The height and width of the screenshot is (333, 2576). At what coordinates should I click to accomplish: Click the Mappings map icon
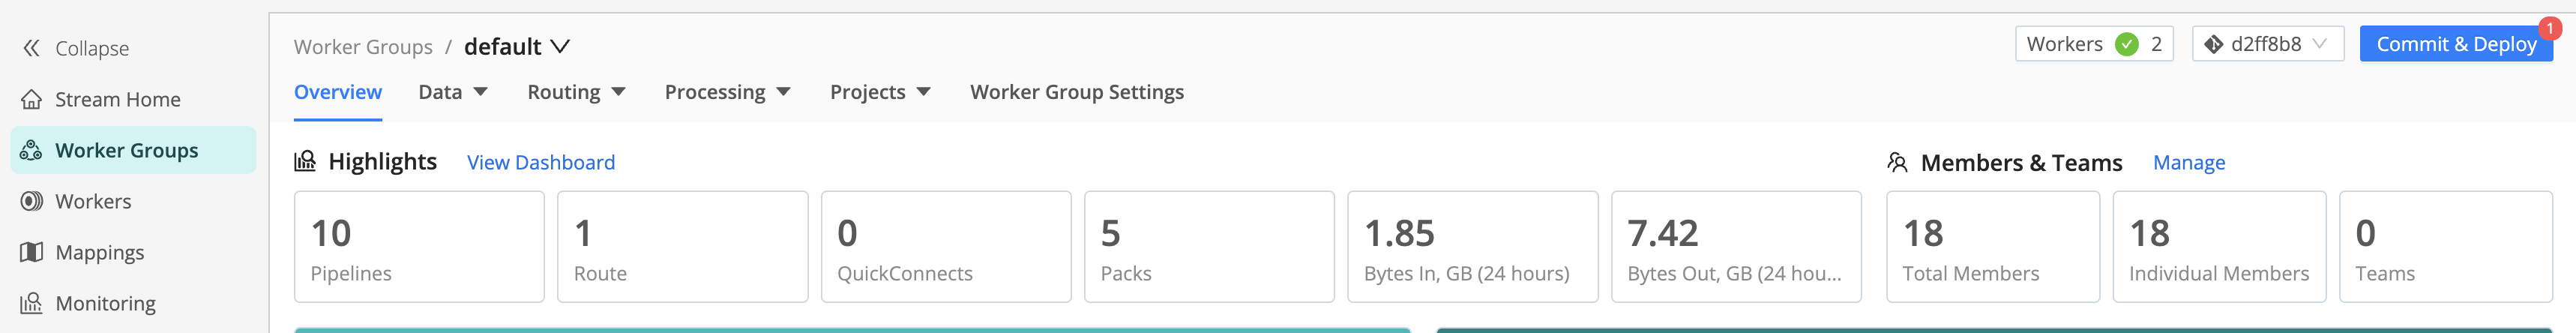[32, 252]
